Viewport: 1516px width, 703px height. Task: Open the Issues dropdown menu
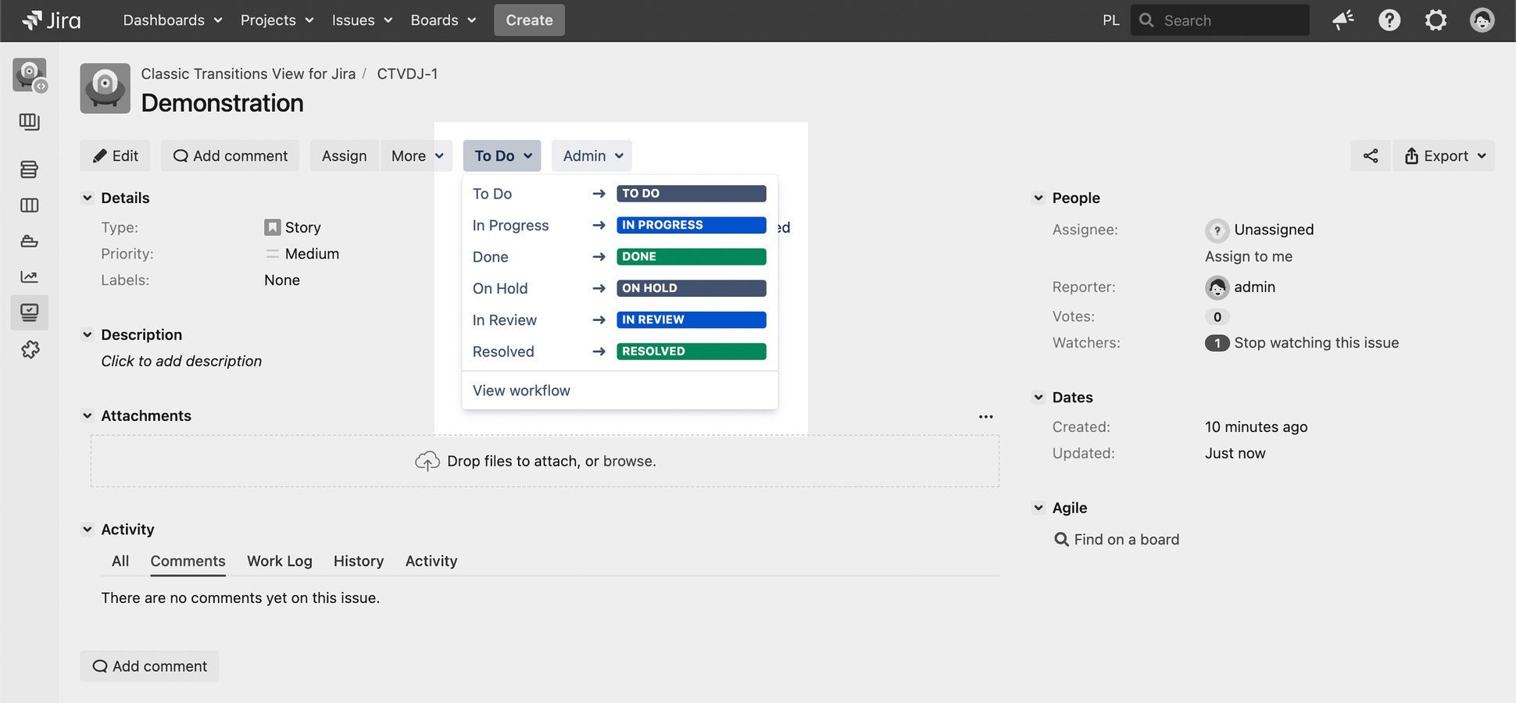click(362, 20)
